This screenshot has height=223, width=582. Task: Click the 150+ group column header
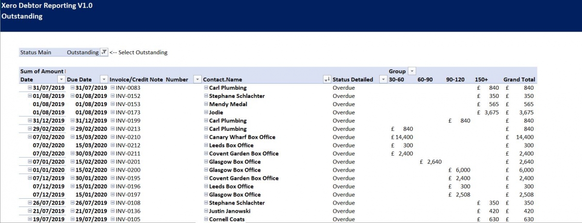click(x=482, y=80)
